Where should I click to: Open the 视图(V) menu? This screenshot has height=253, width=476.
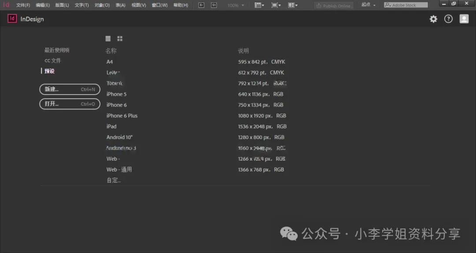pos(139,5)
